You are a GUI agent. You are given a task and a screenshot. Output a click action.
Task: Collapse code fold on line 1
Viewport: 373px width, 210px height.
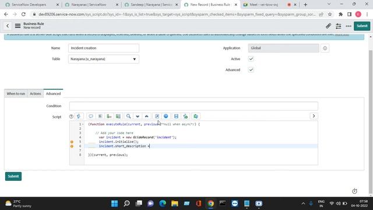[x=83, y=124]
